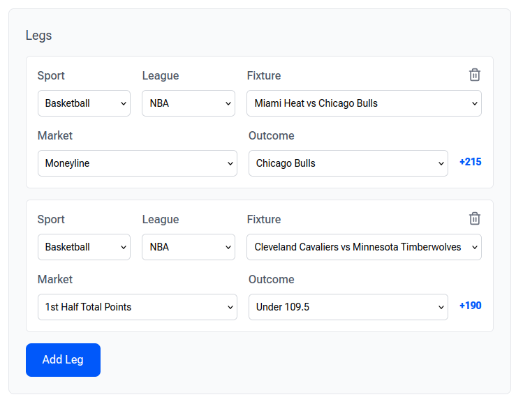The height and width of the screenshot is (404, 516).
Task: Open League dropdown in first leg
Action: coord(189,103)
